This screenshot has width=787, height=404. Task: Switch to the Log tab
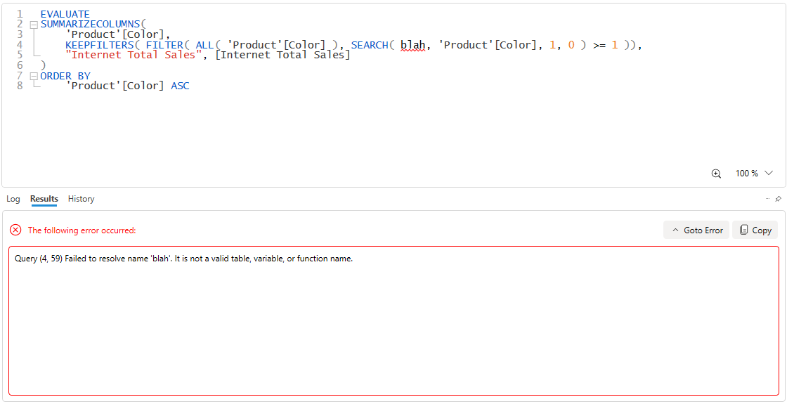tap(13, 199)
